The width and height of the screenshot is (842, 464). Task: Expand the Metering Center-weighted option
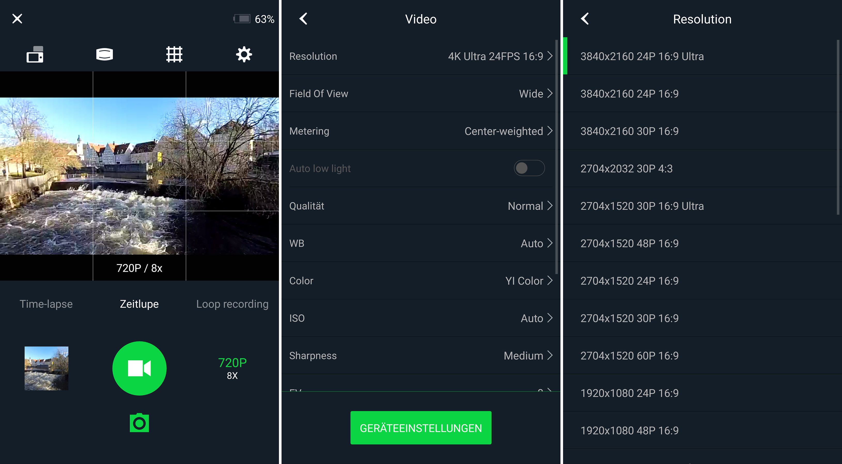click(420, 131)
